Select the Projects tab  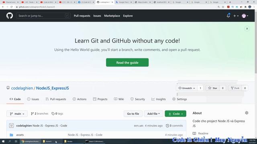[100, 99]
